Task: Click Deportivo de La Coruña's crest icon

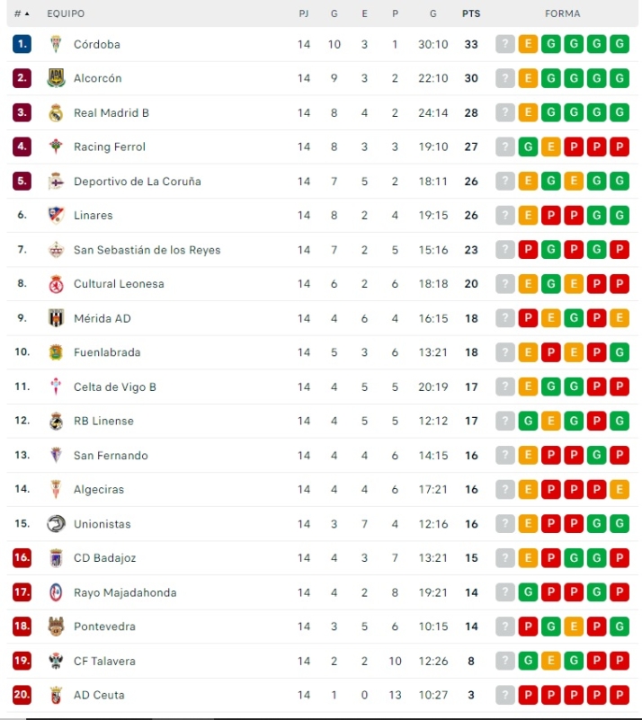Action: (x=56, y=182)
